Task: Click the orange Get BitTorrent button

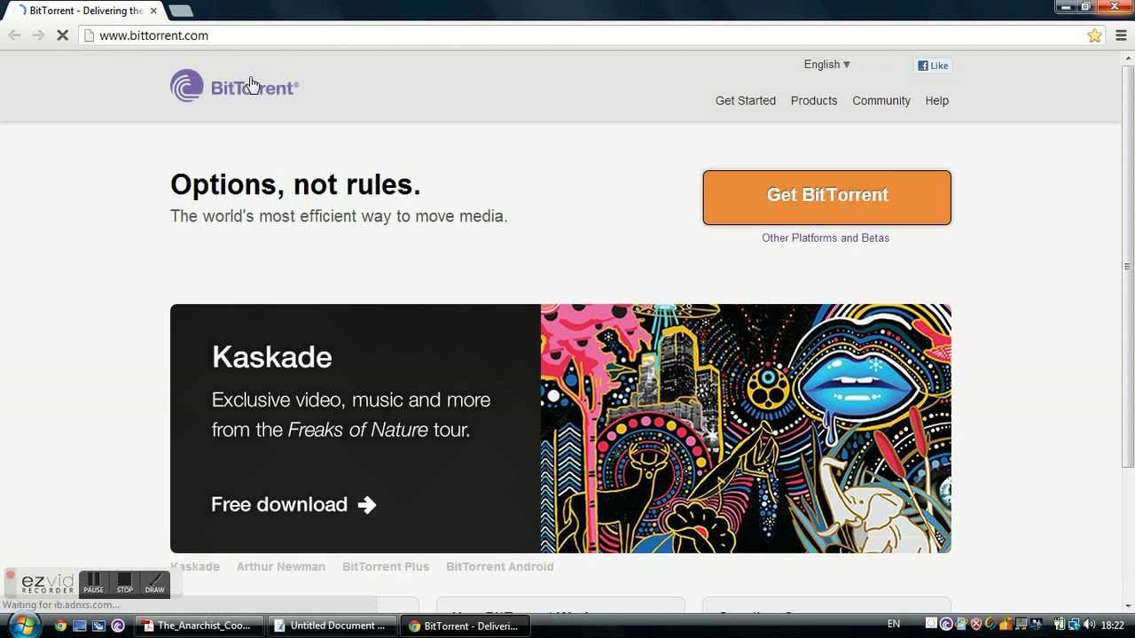Action: [x=827, y=198]
